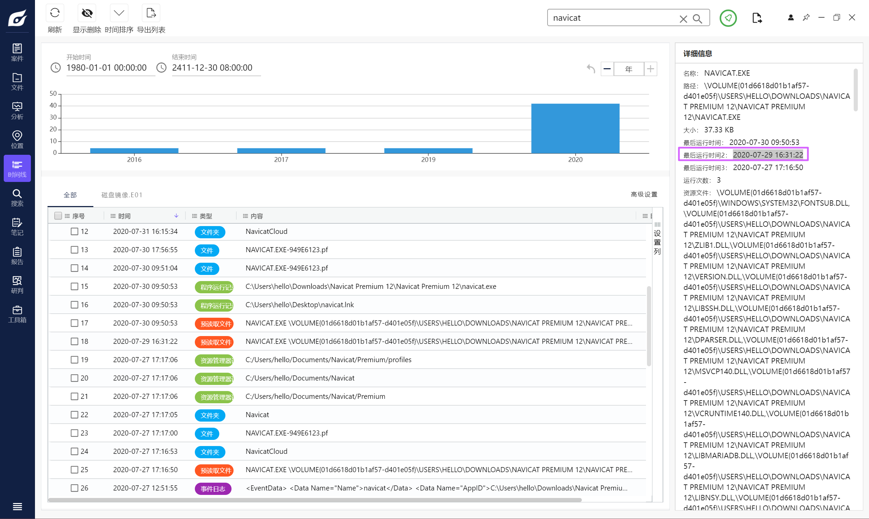This screenshot has width=869, height=519.
Task: Check the row 26 checkbox
Action: [74, 487]
